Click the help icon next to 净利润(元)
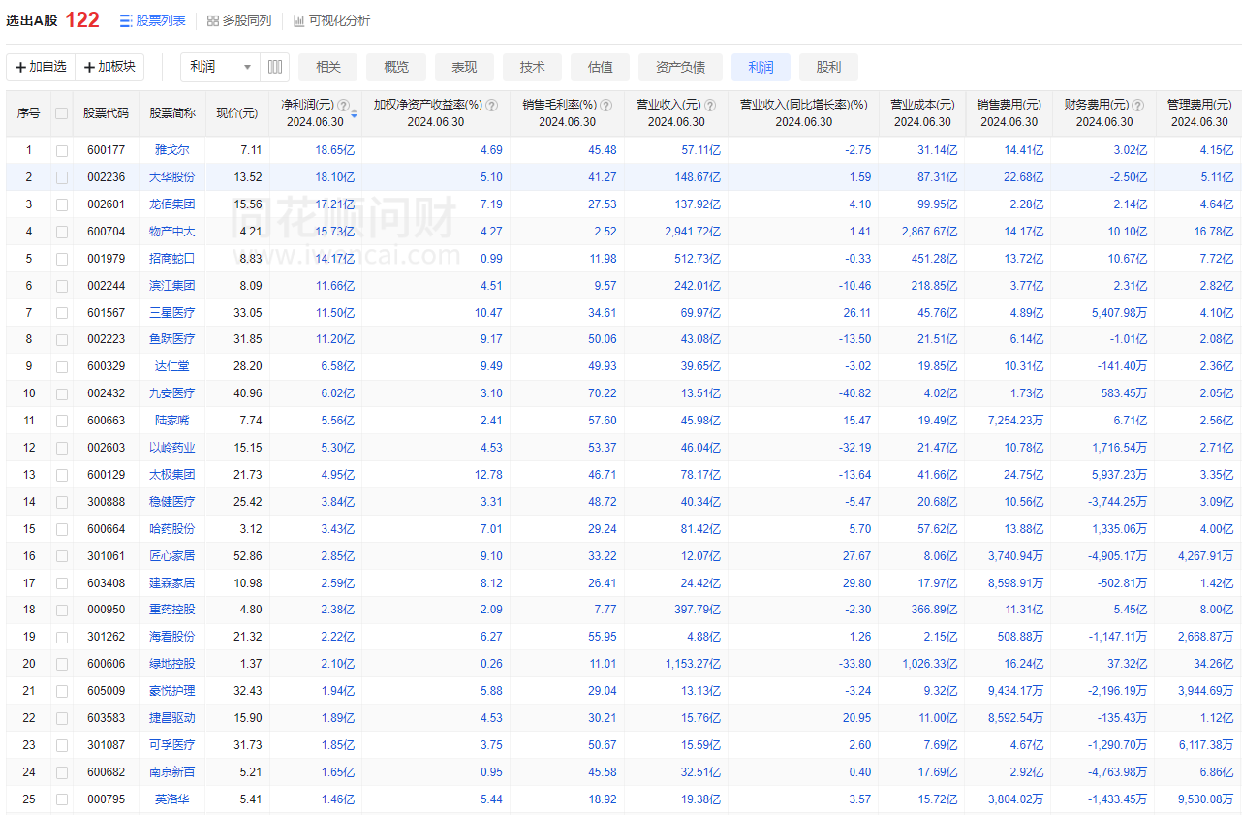Viewport: 1242px width, 815px height. tap(343, 105)
